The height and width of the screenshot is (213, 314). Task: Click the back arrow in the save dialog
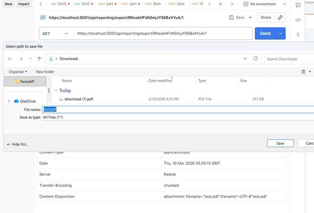point(10,59)
